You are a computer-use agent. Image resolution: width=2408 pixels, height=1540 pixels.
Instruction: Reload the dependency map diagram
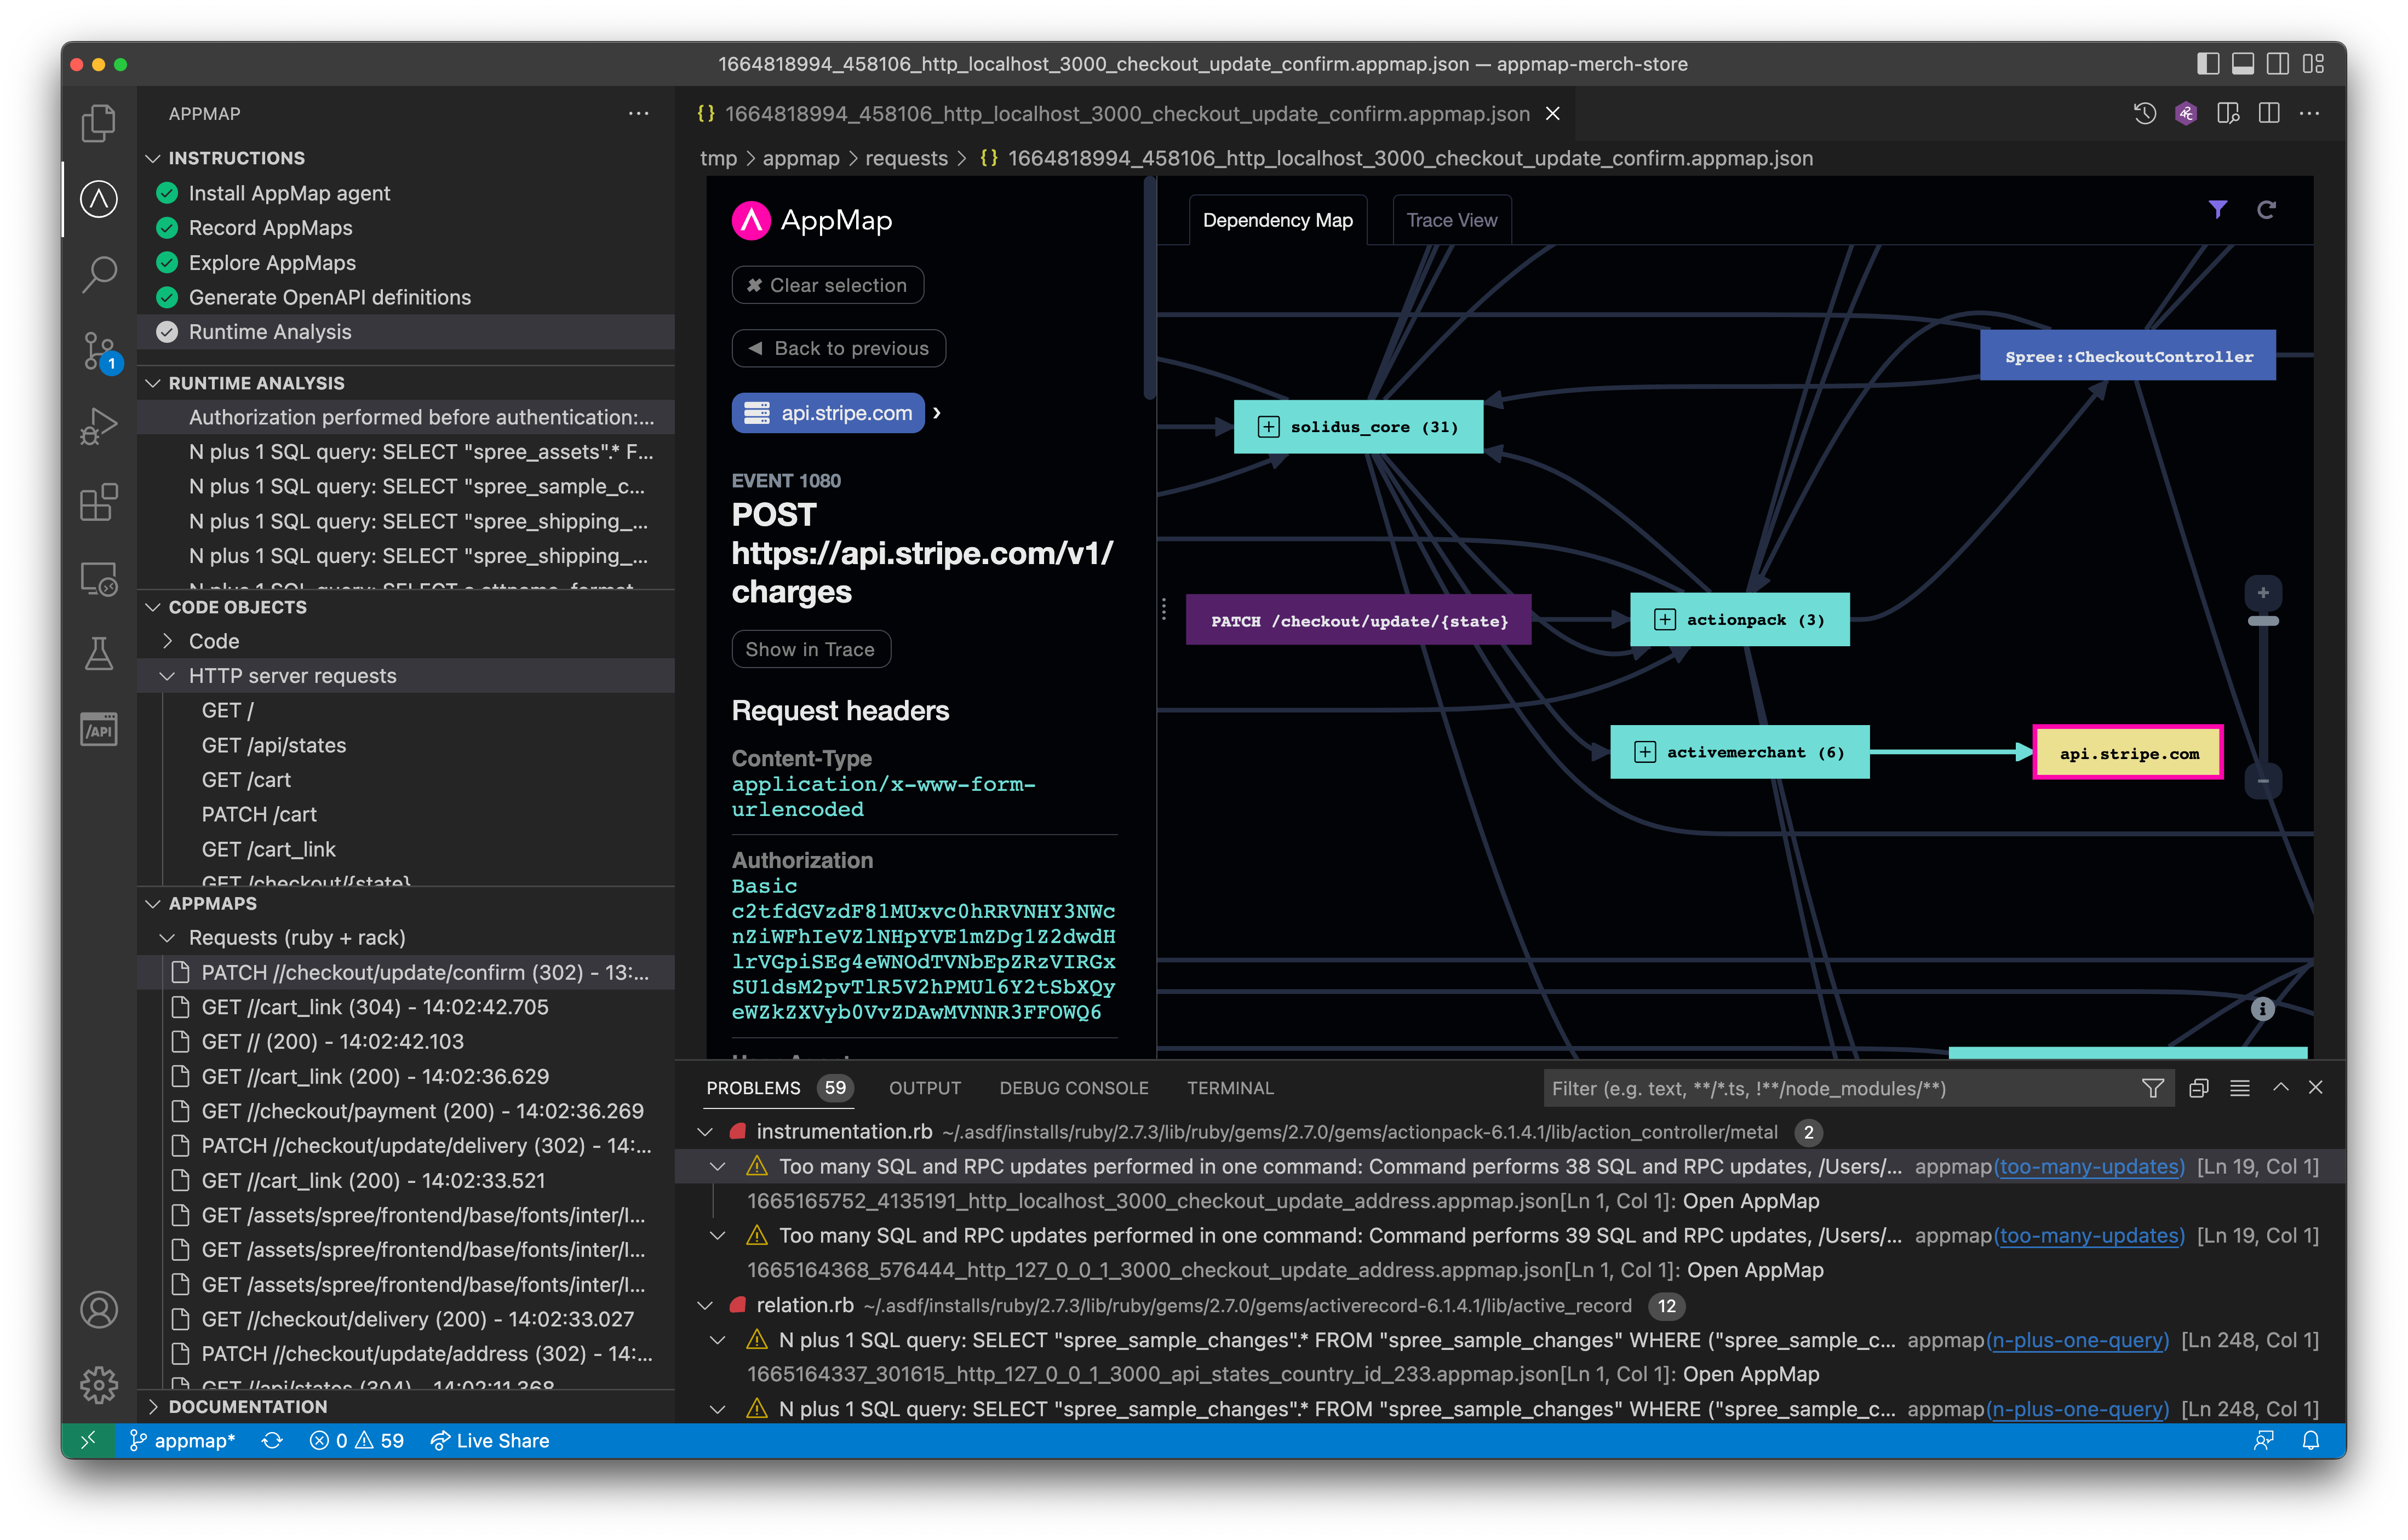2266,209
